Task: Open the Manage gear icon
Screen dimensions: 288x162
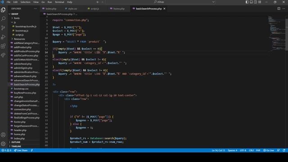Action: coord(3,144)
